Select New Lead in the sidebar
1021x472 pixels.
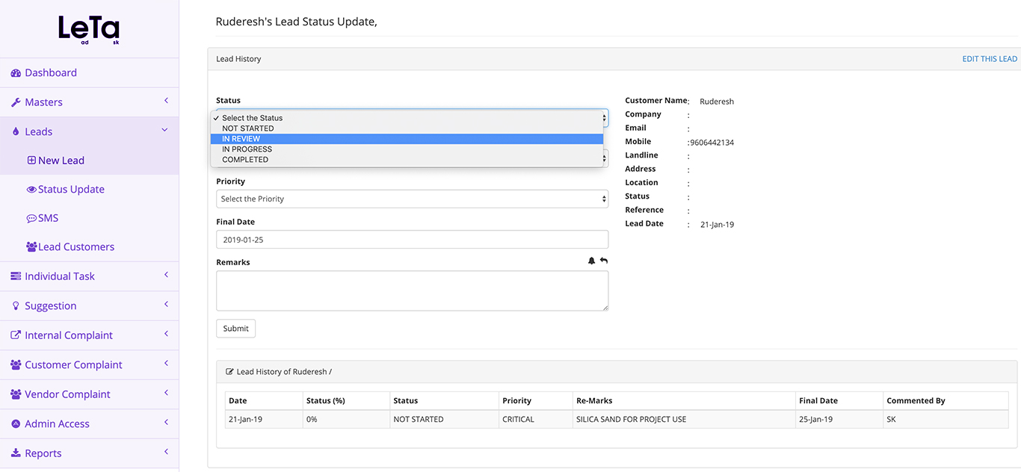click(61, 161)
